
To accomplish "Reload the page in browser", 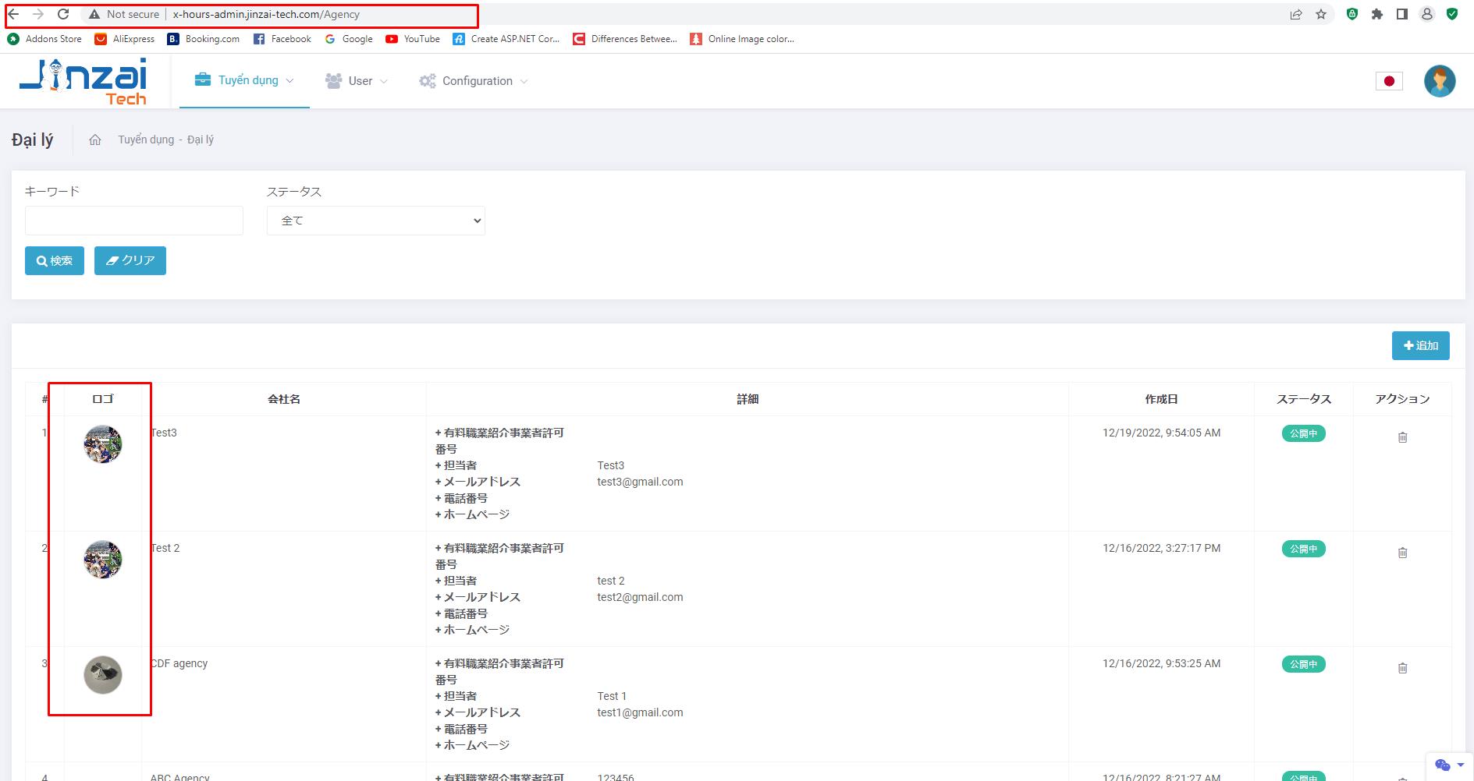I will coord(63,14).
